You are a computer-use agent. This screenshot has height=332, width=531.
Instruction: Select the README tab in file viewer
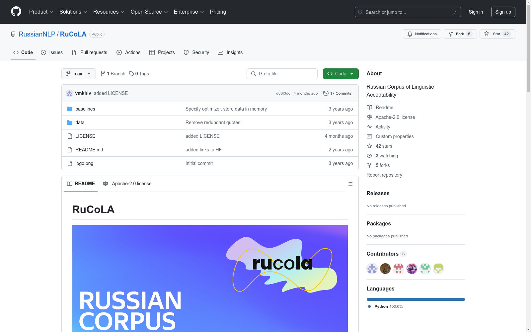click(81, 184)
